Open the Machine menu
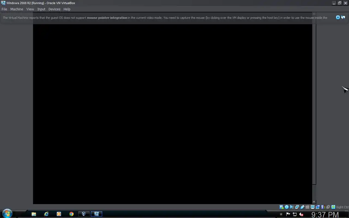This screenshot has height=218, width=349. tap(17, 9)
